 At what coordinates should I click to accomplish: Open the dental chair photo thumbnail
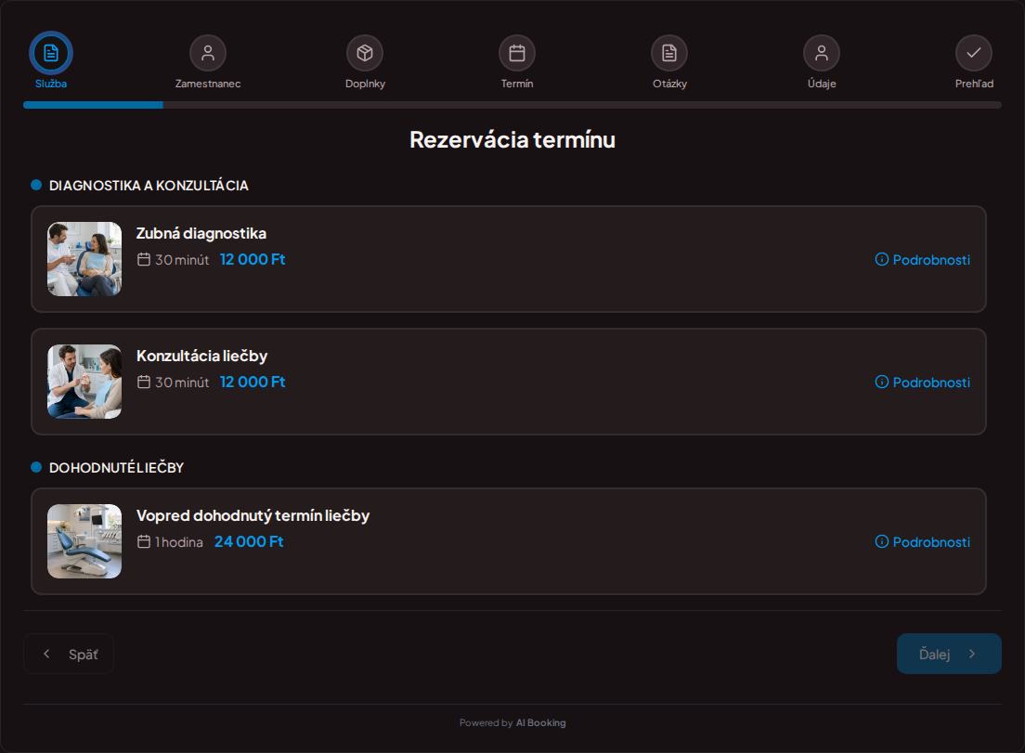pos(84,541)
